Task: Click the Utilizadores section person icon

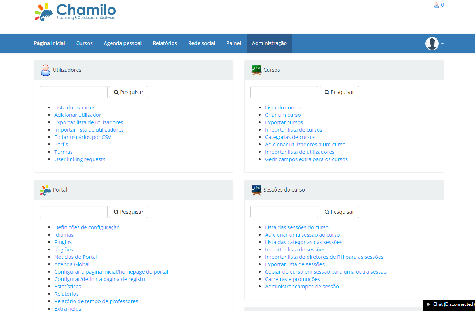Action: click(x=45, y=70)
